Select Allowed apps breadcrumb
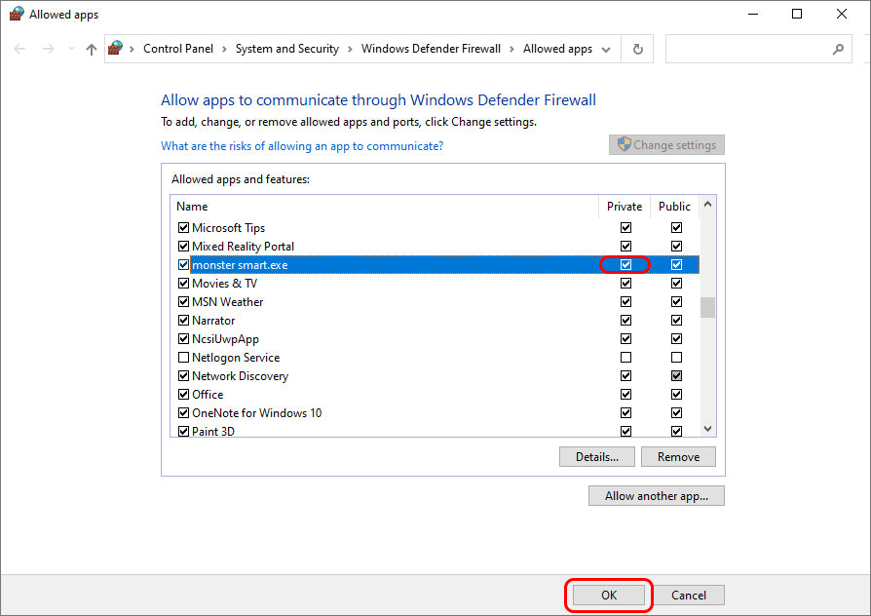871x616 pixels. coord(557,49)
